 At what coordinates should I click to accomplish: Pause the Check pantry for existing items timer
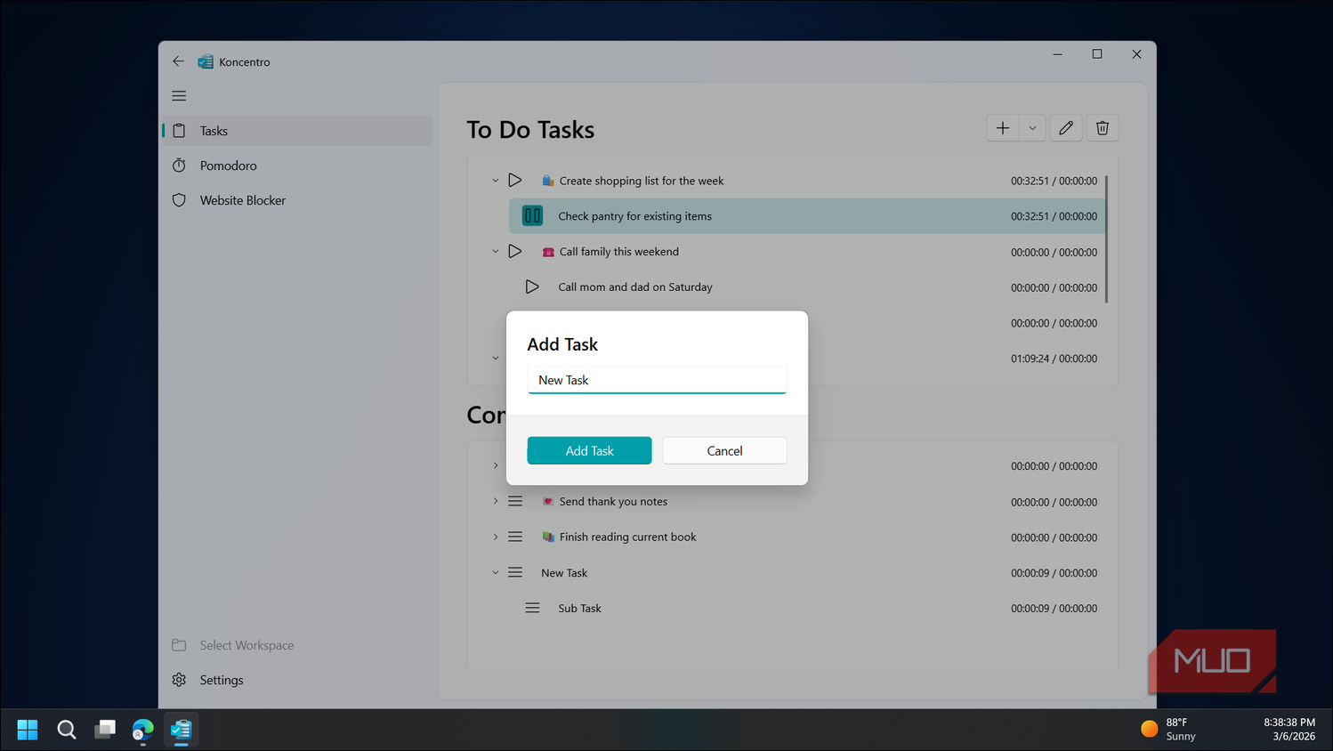pos(532,215)
